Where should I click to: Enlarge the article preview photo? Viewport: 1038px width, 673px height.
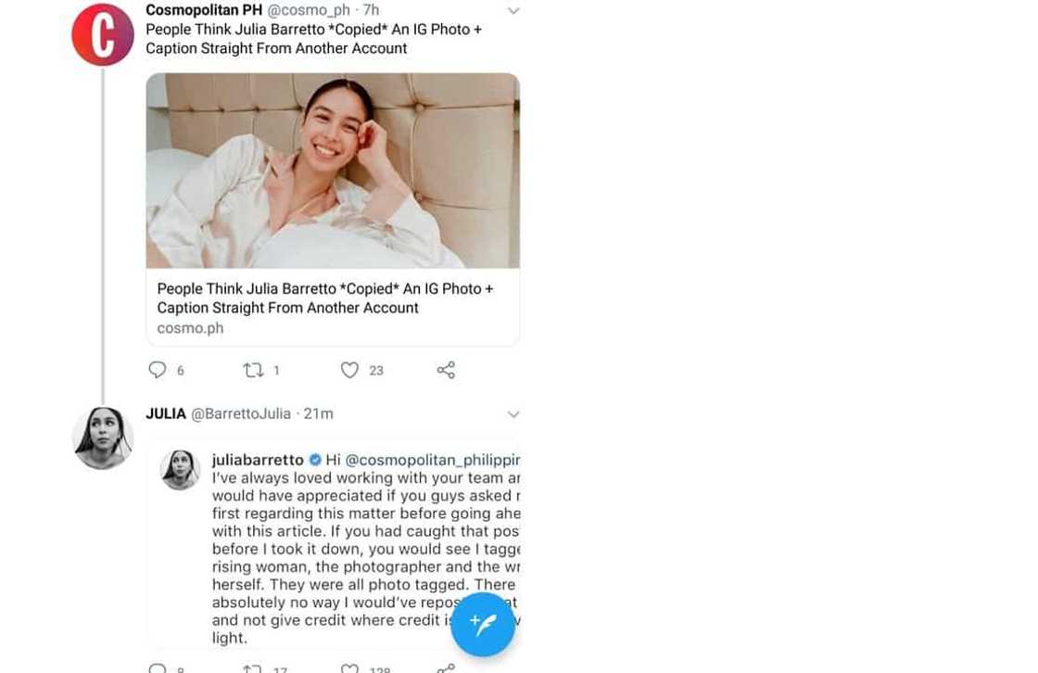[x=333, y=170]
